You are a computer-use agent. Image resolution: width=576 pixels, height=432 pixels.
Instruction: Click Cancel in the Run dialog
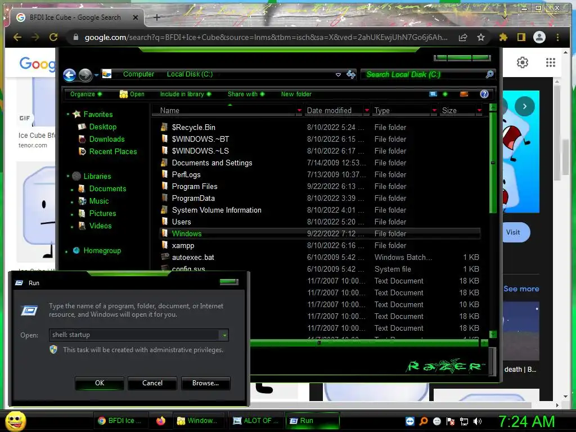point(152,382)
